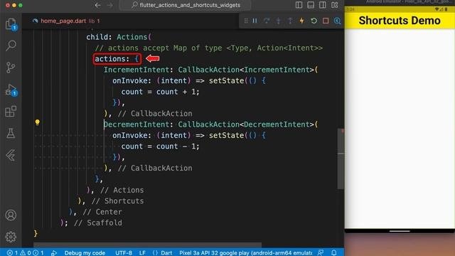
Task: Open the Accounts menu
Action: [x=11, y=215]
